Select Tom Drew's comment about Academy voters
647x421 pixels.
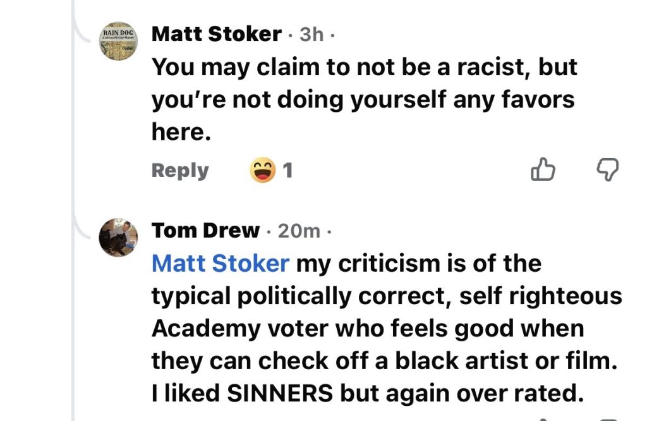click(385, 329)
